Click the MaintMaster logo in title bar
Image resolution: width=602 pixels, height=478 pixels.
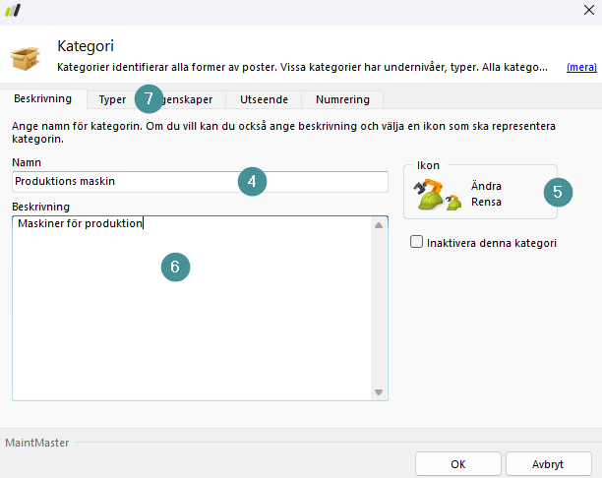(13, 11)
